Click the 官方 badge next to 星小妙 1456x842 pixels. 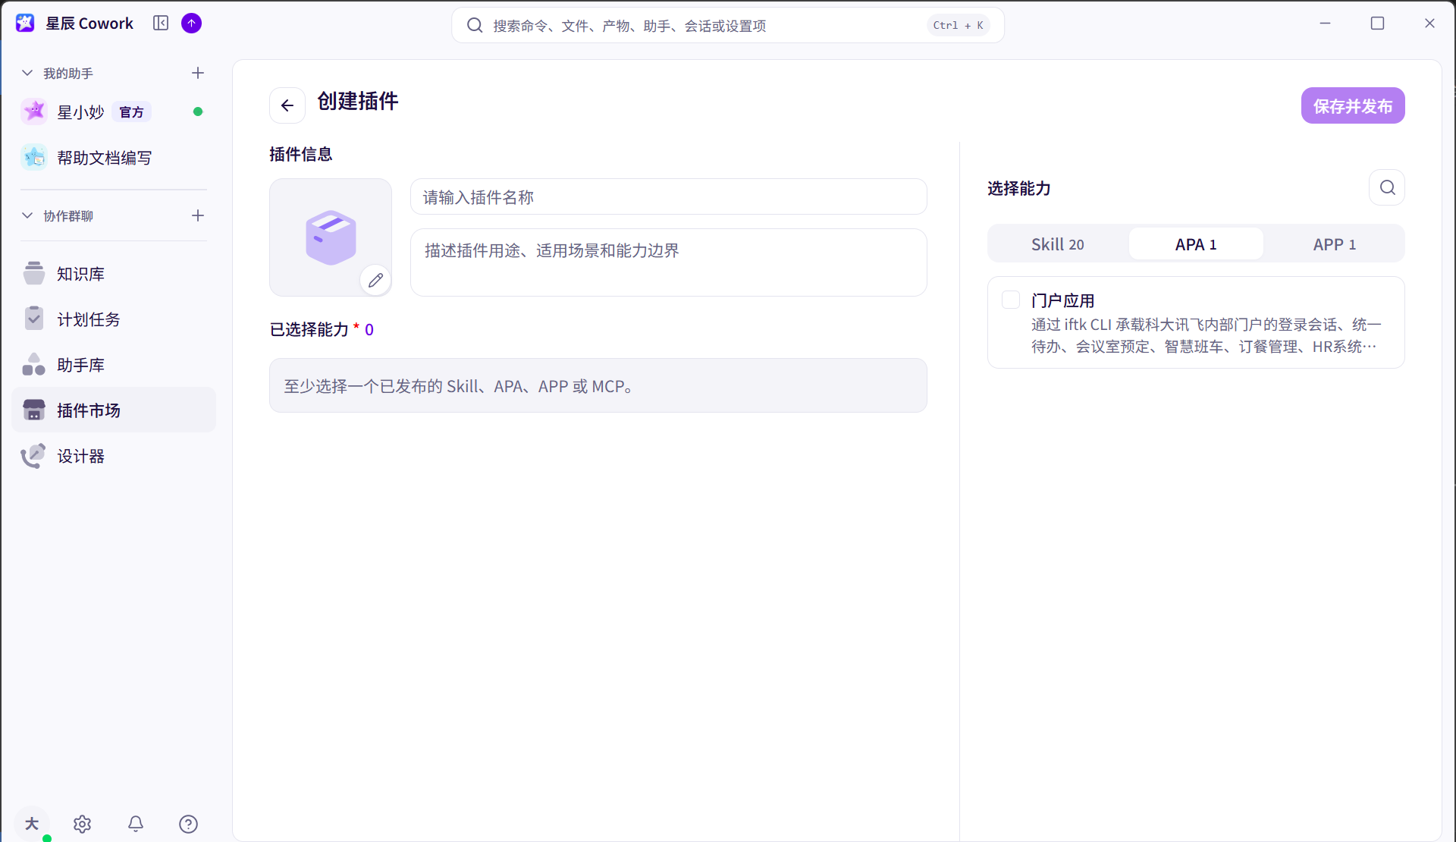pos(131,112)
